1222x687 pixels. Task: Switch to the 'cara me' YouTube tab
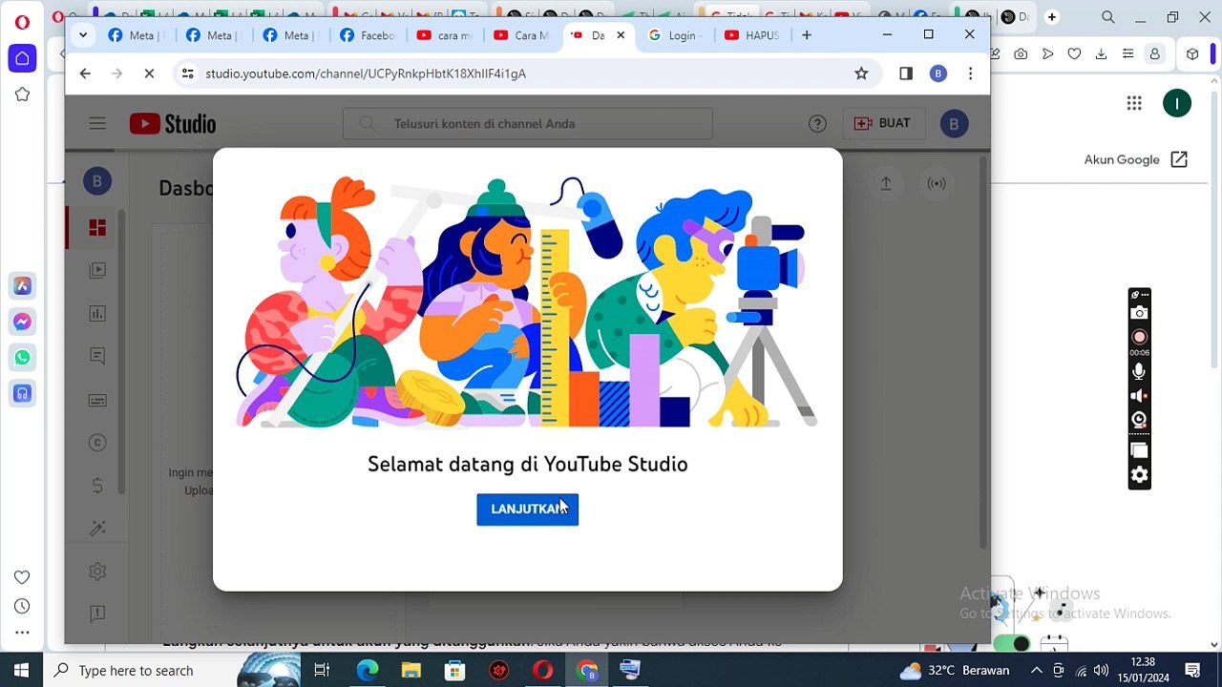tap(445, 35)
